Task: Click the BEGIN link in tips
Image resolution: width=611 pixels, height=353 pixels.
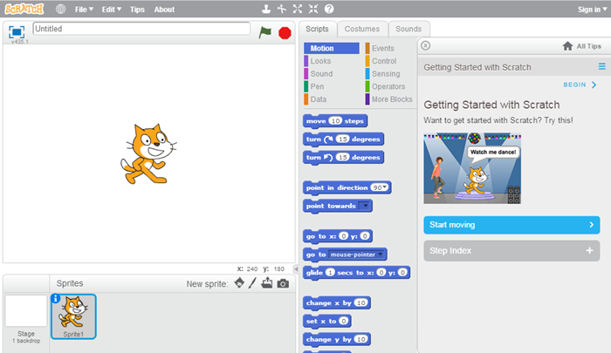Action: tap(580, 85)
